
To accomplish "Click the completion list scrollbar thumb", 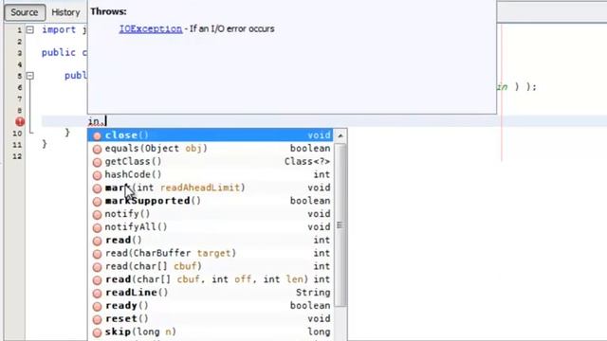I will (340, 225).
